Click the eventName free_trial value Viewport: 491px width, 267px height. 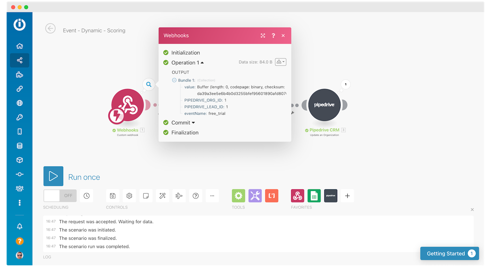tap(217, 113)
